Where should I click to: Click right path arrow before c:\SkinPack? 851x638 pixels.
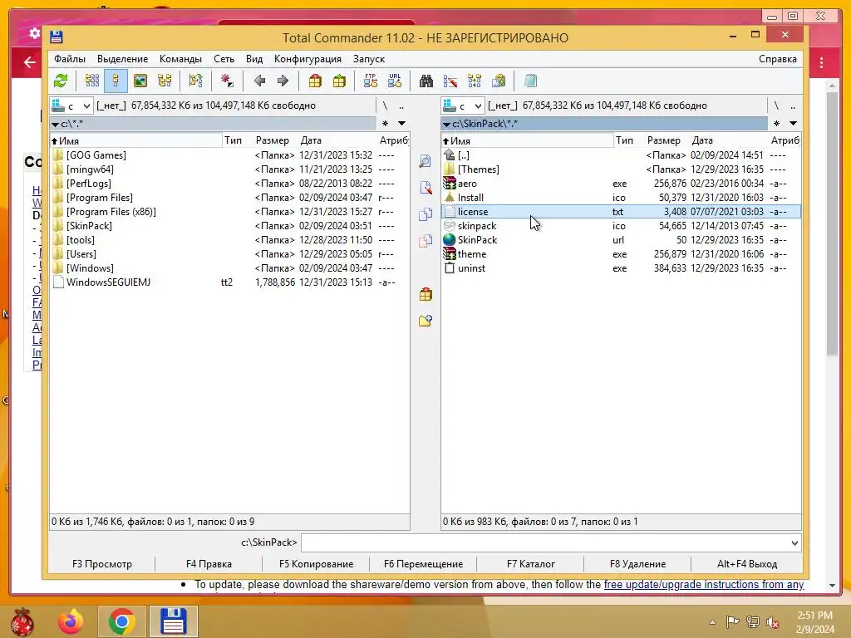click(x=446, y=125)
